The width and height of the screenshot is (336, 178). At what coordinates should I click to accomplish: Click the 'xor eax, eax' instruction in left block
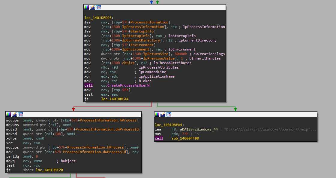click(x=23, y=143)
